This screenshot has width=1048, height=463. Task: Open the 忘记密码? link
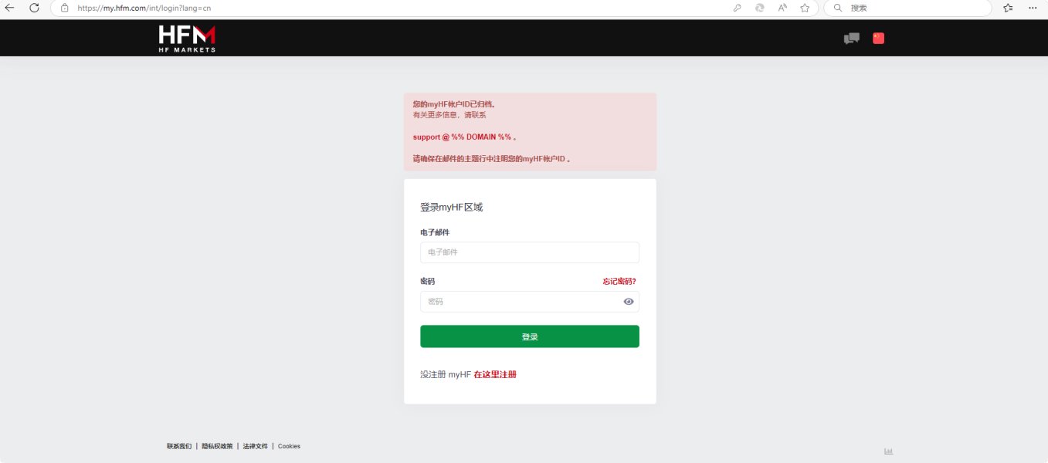619,282
